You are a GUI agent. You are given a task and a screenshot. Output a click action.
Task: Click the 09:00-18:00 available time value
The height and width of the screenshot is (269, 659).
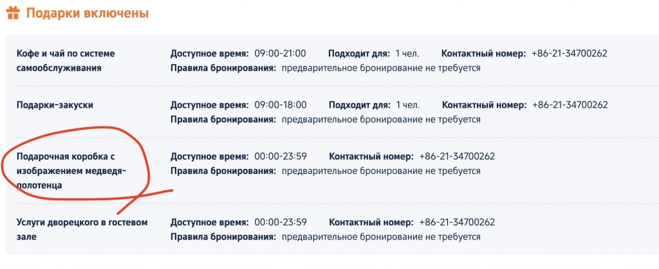pyautogui.click(x=281, y=105)
